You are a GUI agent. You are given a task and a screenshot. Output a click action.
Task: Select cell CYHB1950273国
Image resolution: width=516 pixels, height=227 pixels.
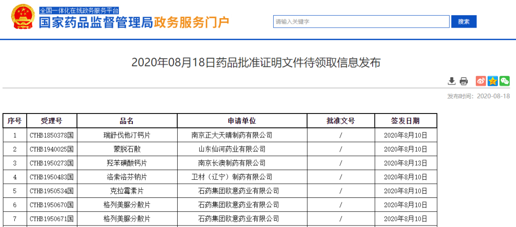tap(52, 163)
